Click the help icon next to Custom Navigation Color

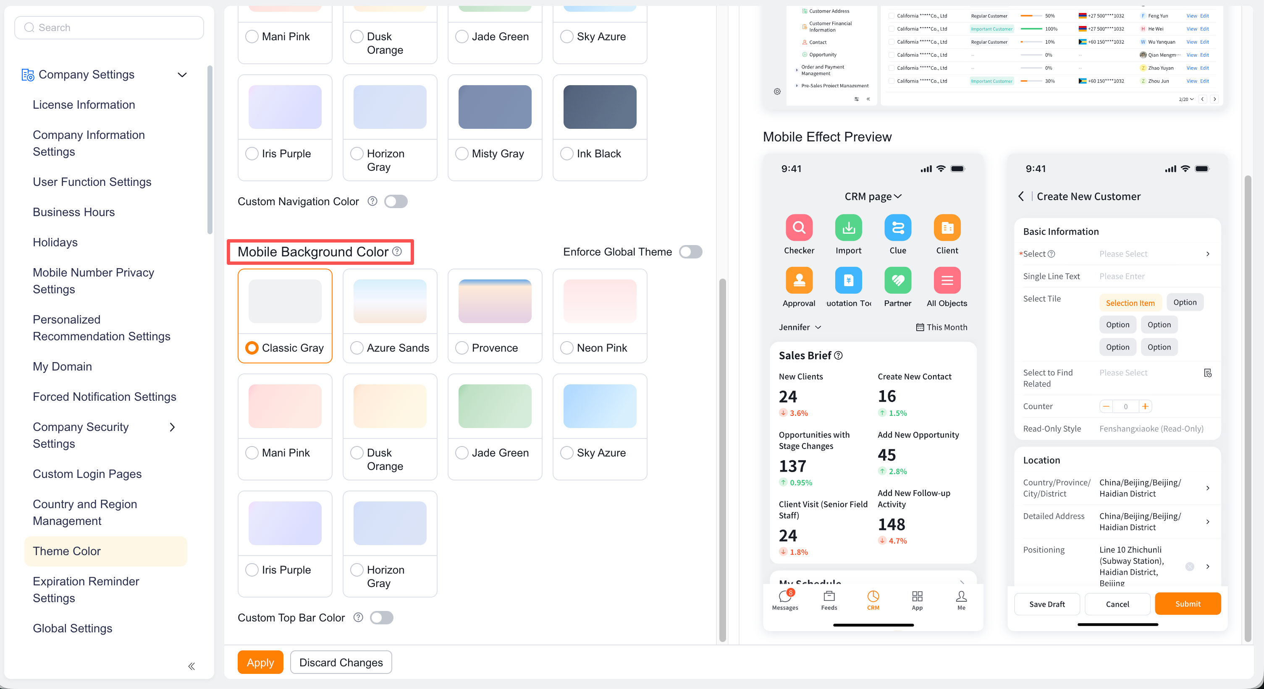pos(372,201)
